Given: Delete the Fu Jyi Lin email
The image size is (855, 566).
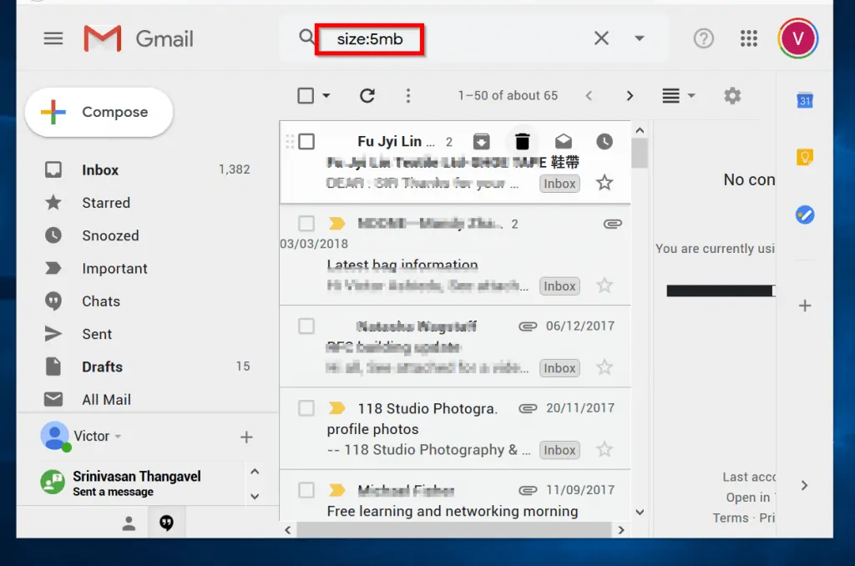Looking at the screenshot, I should (522, 141).
